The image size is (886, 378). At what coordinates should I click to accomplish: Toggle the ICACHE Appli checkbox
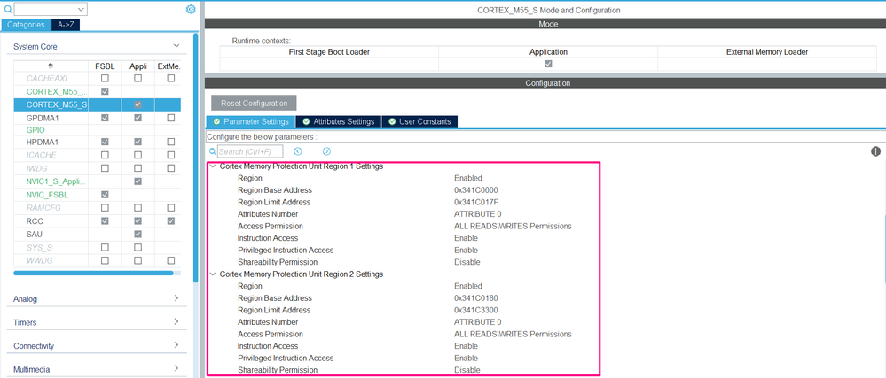(x=137, y=155)
